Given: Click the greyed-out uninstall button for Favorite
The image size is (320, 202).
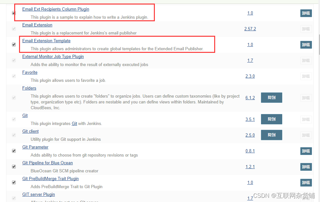Looking at the screenshot, I should point(306,76).
